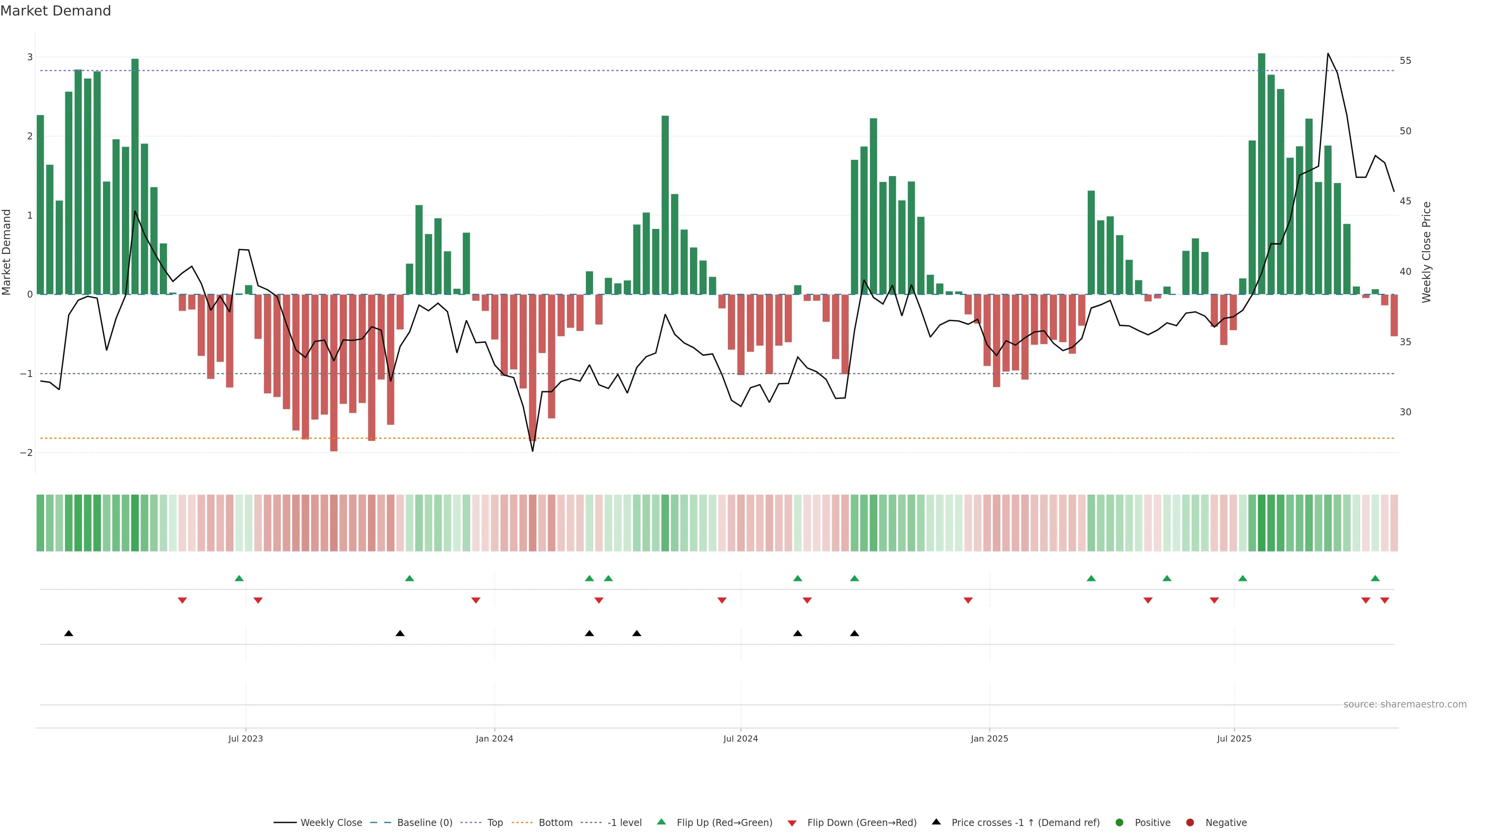The height and width of the screenshot is (836, 1486).
Task: Click the rightmost green flip-up triangle marker
Action: coord(1375,578)
